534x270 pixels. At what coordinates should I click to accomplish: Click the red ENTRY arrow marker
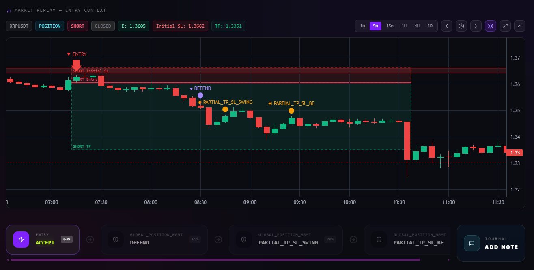click(x=76, y=65)
